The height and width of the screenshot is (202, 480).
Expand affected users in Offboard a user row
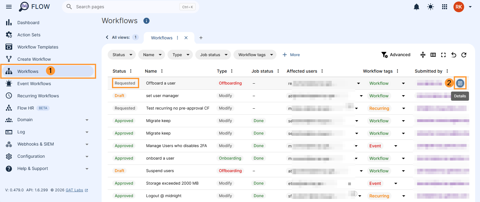pyautogui.click(x=359, y=83)
